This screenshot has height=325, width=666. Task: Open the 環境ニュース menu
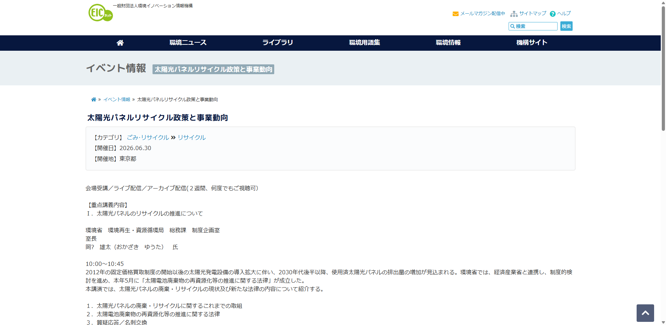pos(188,43)
